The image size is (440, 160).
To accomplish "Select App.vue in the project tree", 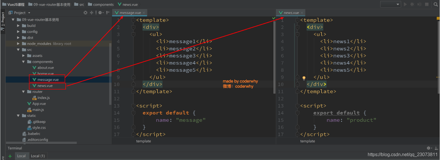I will pyautogui.click(x=36, y=104).
